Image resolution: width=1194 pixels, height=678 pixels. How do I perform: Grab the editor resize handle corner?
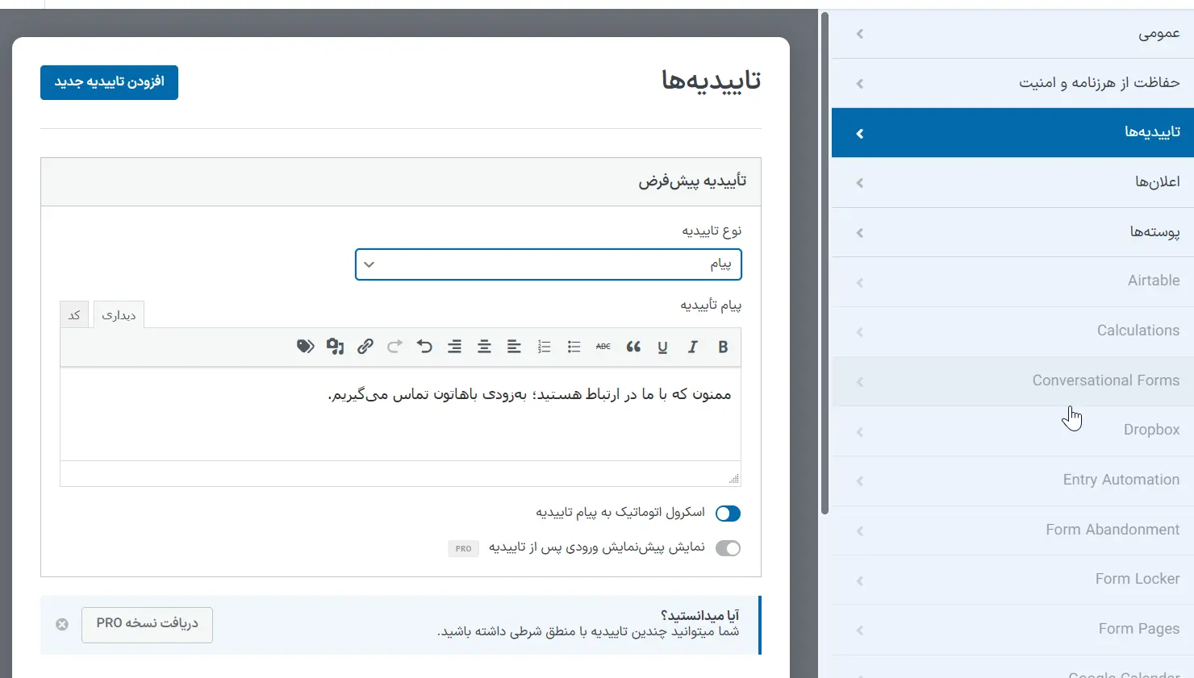(734, 479)
